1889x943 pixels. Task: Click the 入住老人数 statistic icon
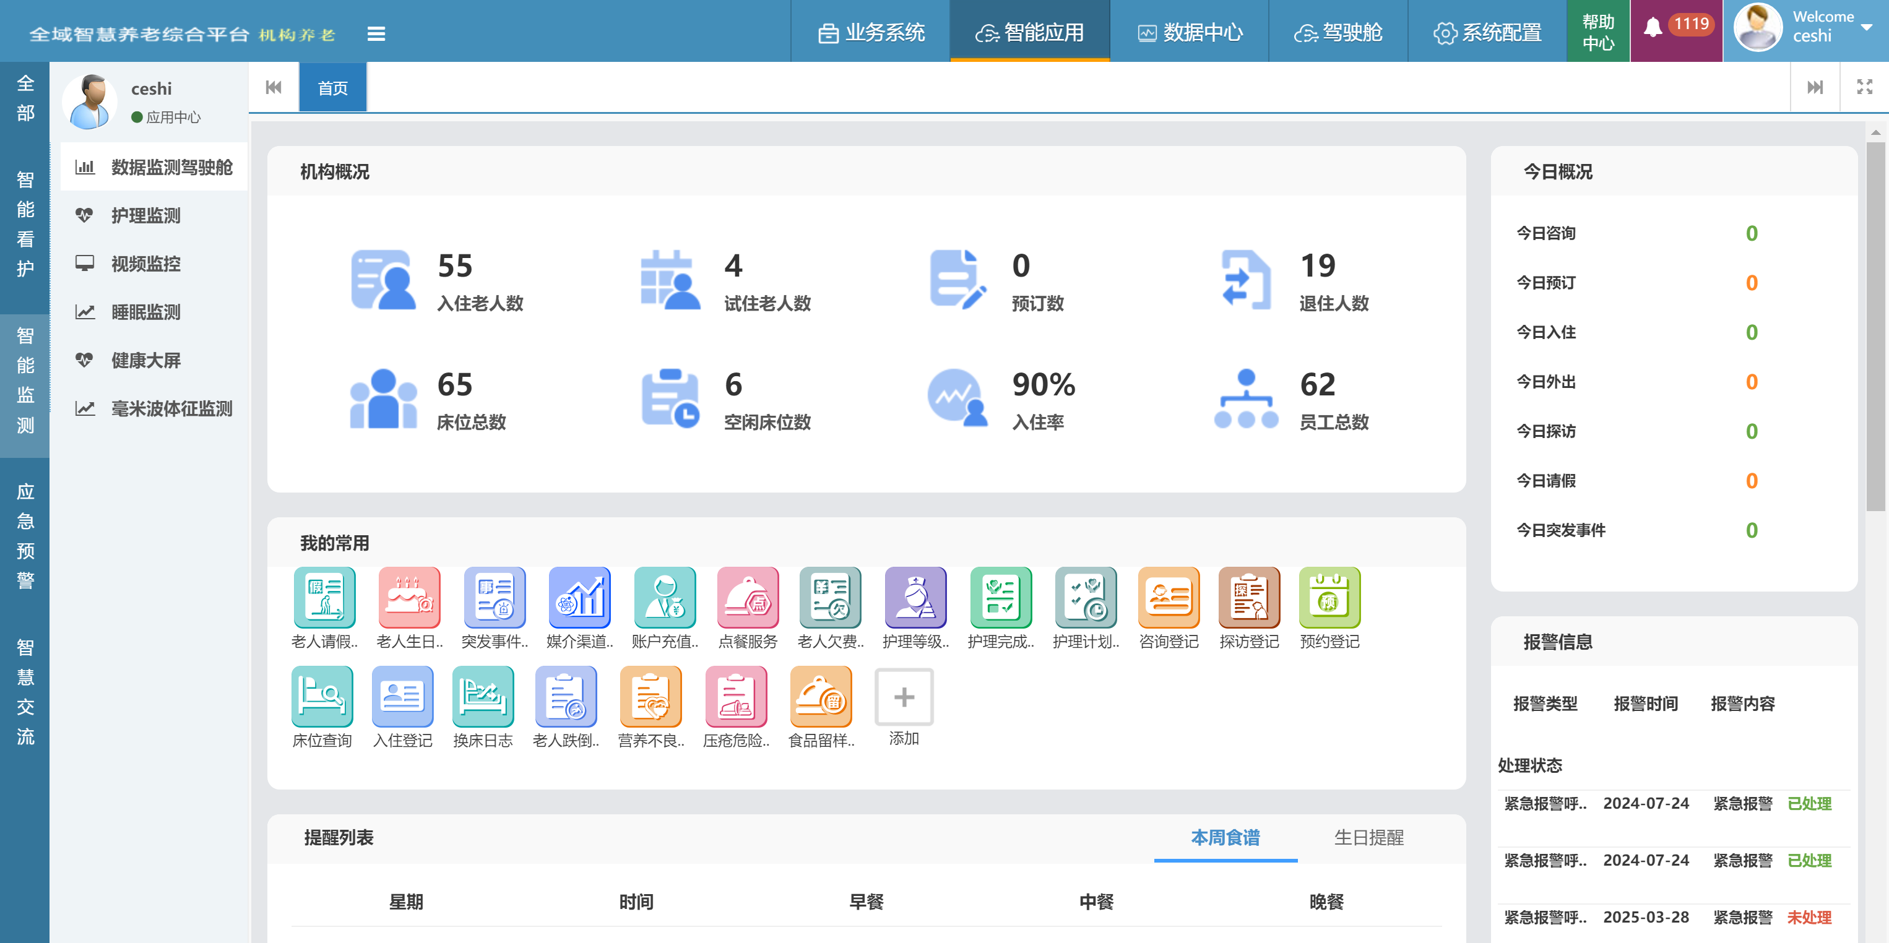383,280
